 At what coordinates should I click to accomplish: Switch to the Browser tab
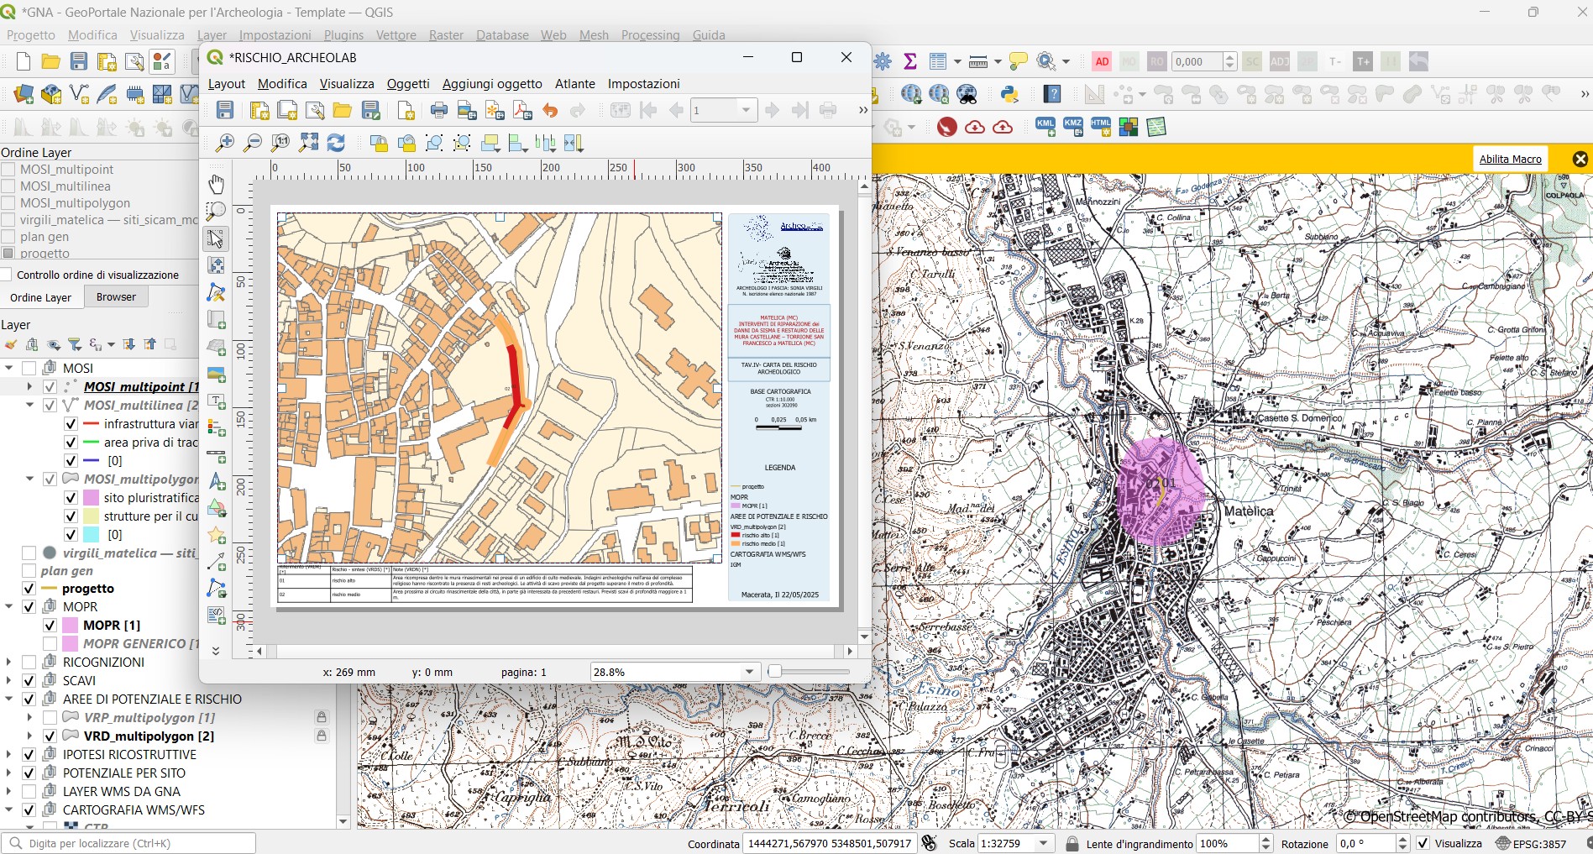[116, 297]
